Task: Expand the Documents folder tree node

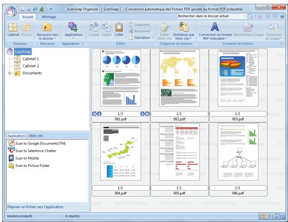Action: [9, 73]
